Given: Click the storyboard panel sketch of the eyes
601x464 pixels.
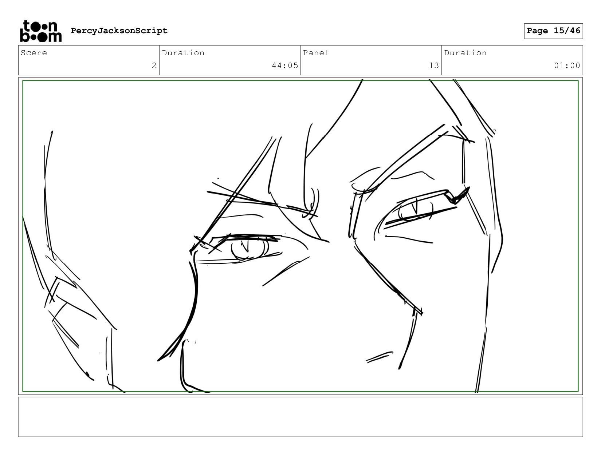Looking at the screenshot, I should click(x=300, y=236).
